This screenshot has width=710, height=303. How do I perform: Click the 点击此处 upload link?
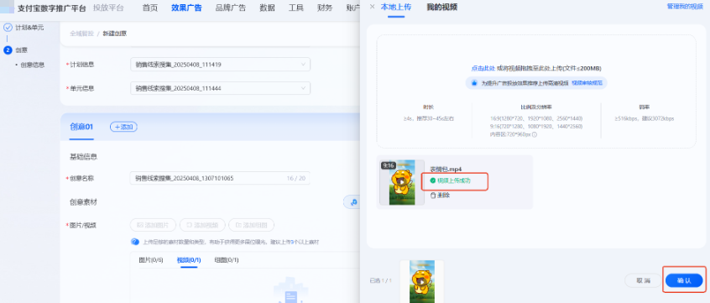pos(483,68)
